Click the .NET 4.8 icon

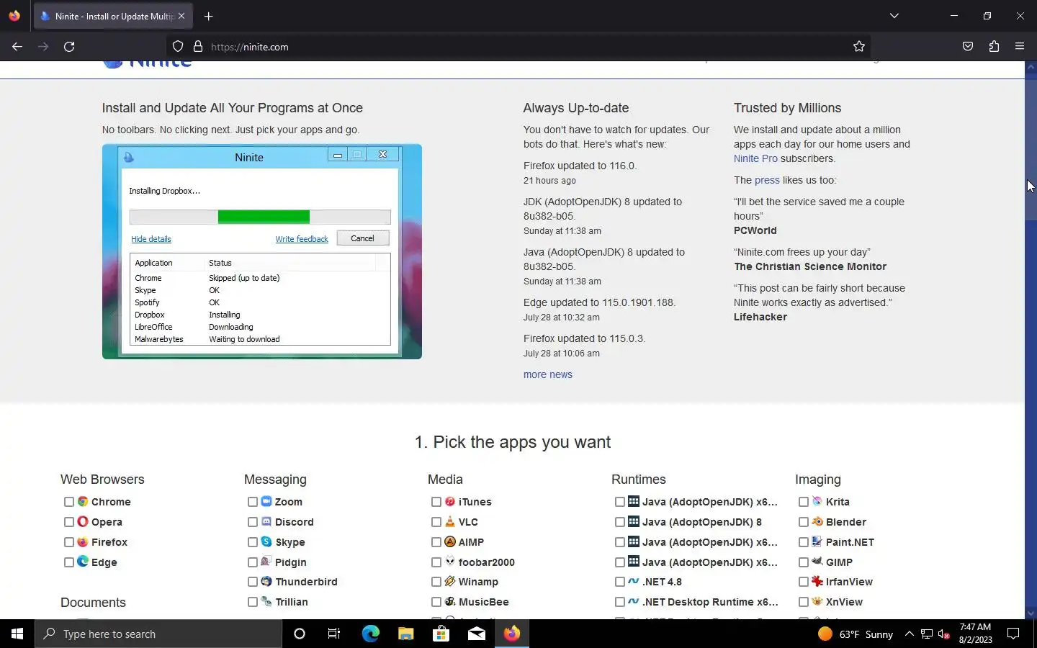coord(634,581)
